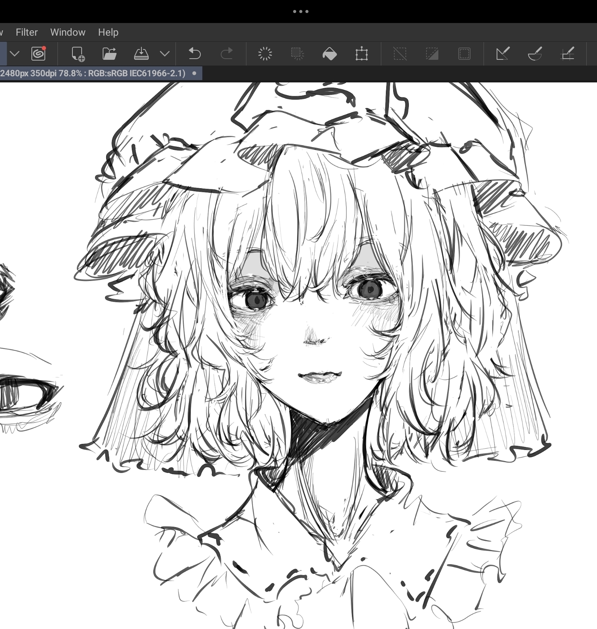Toggle Snap to Grid
This screenshot has width=597, height=629.
(x=567, y=54)
